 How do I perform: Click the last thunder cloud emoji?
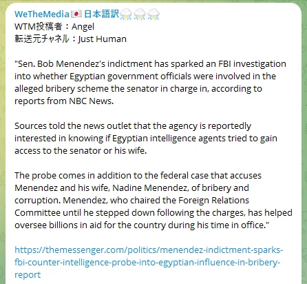(153, 14)
